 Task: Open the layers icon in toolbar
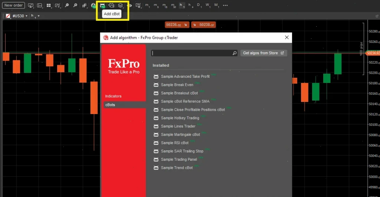[120, 5]
